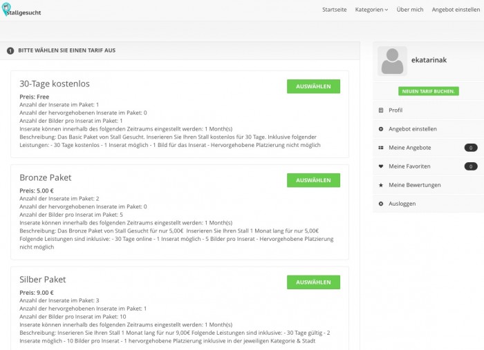Choose the Bronze Paket via Auswählen

(313, 180)
